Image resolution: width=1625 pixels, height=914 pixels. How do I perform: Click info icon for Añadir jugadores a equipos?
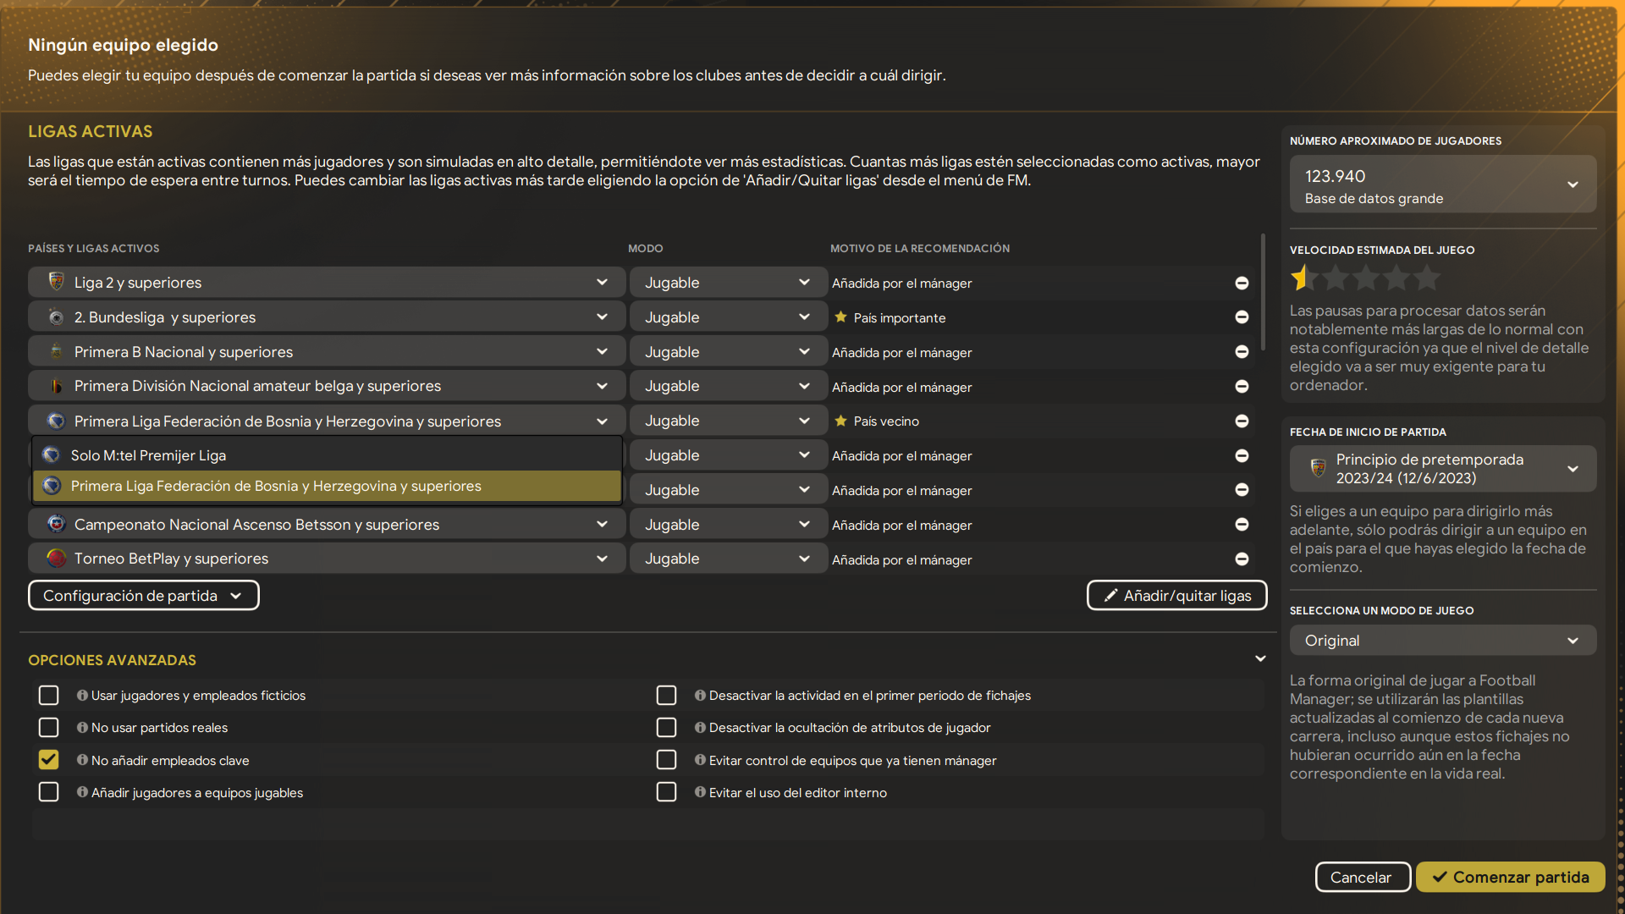pyautogui.click(x=82, y=792)
